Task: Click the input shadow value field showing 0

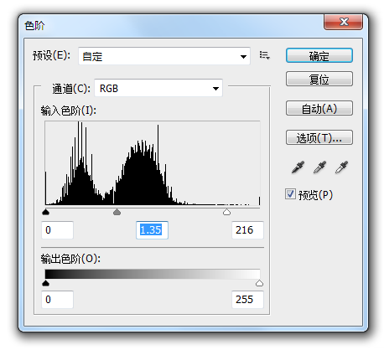Action: click(x=58, y=230)
